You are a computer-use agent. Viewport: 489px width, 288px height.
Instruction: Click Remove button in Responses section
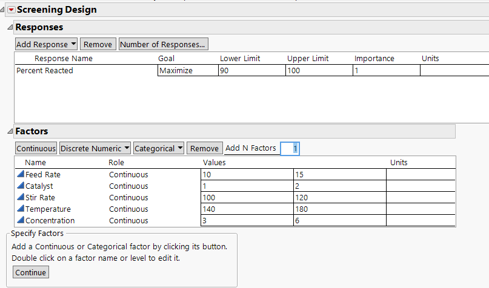click(98, 44)
